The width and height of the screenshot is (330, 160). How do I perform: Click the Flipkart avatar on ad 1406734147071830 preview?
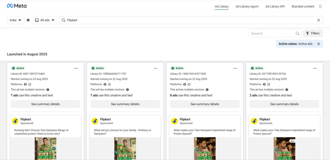click(174, 121)
